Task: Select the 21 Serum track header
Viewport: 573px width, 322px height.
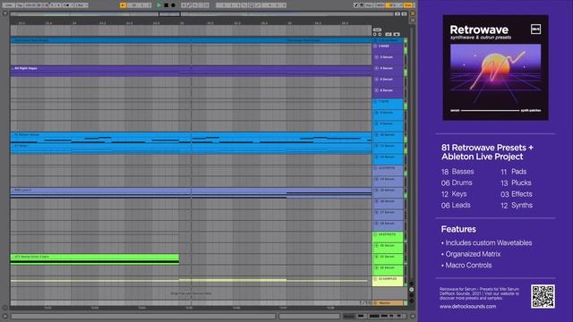Action: (388, 258)
